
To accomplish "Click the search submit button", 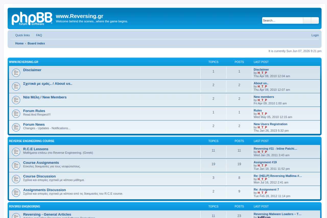I will pos(307,20).
